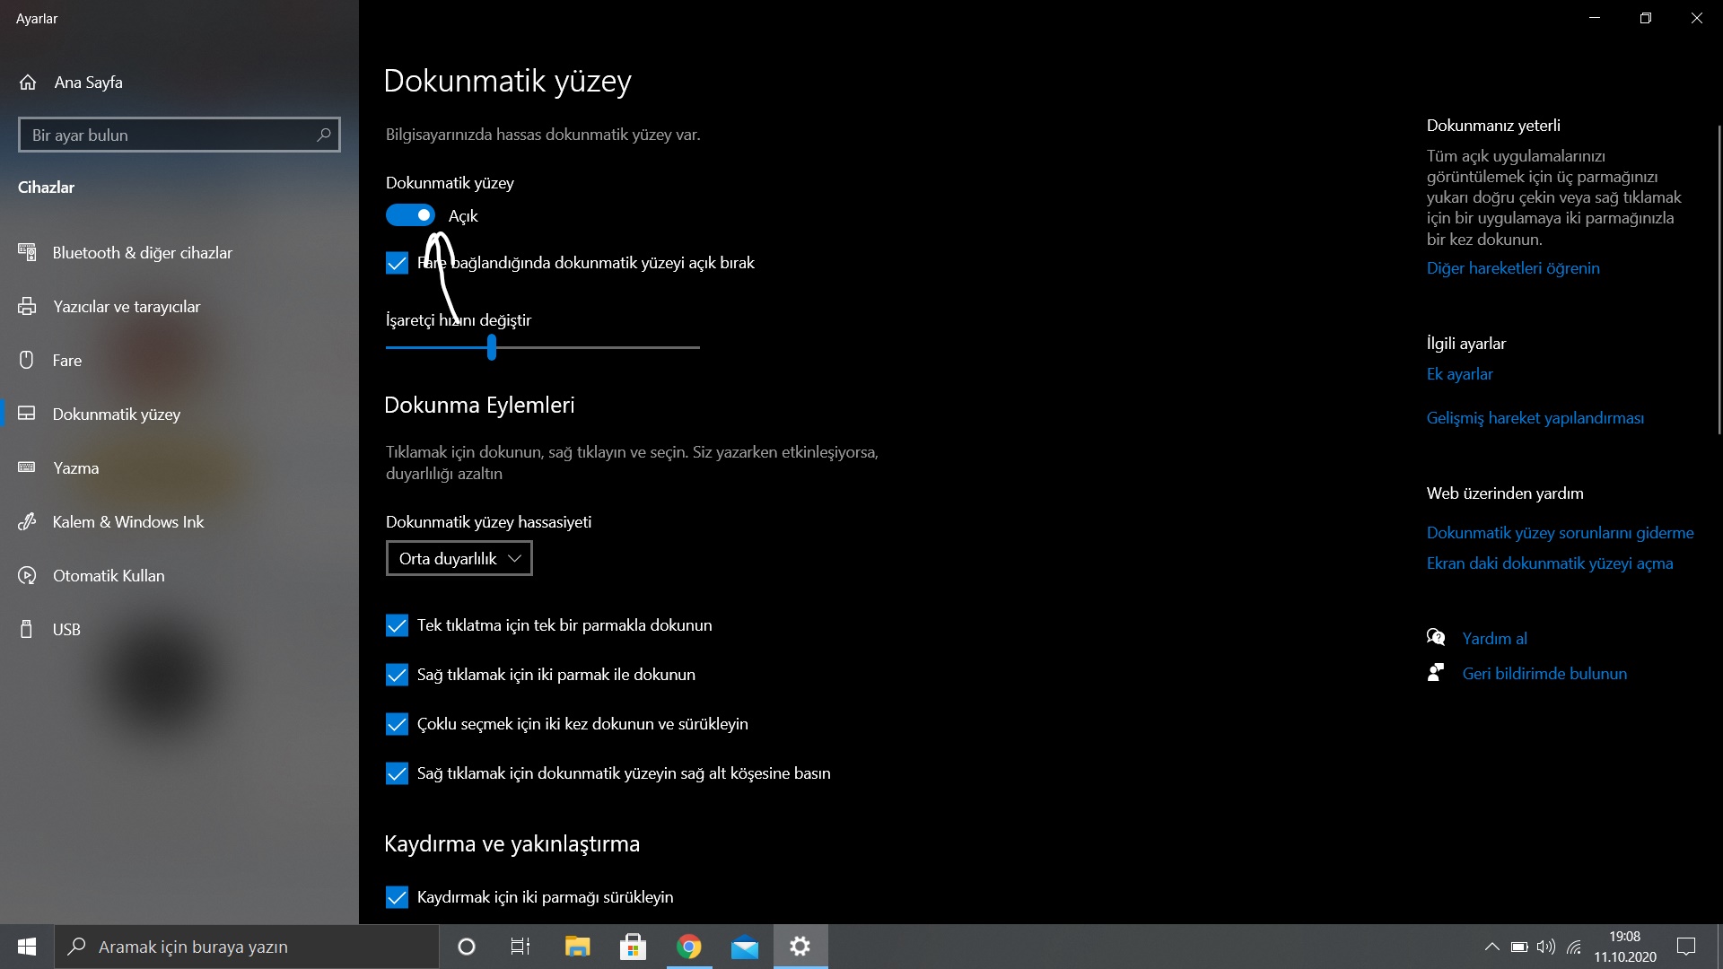Click the Task View taskbar icon

click(520, 947)
